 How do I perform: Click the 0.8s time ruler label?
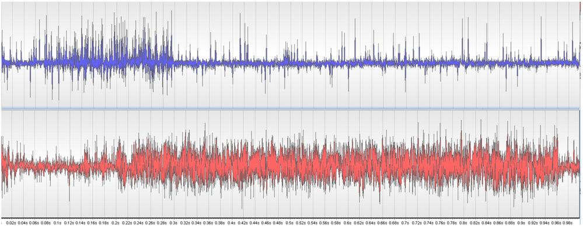tap(463, 222)
